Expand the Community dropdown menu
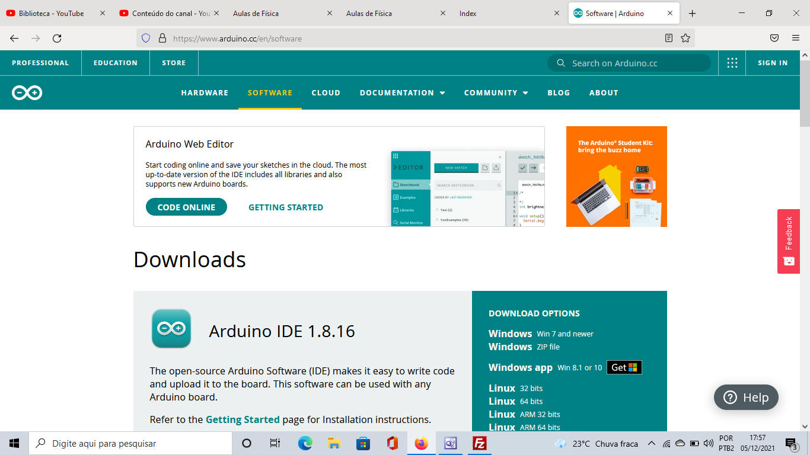The width and height of the screenshot is (810, 455). [496, 93]
